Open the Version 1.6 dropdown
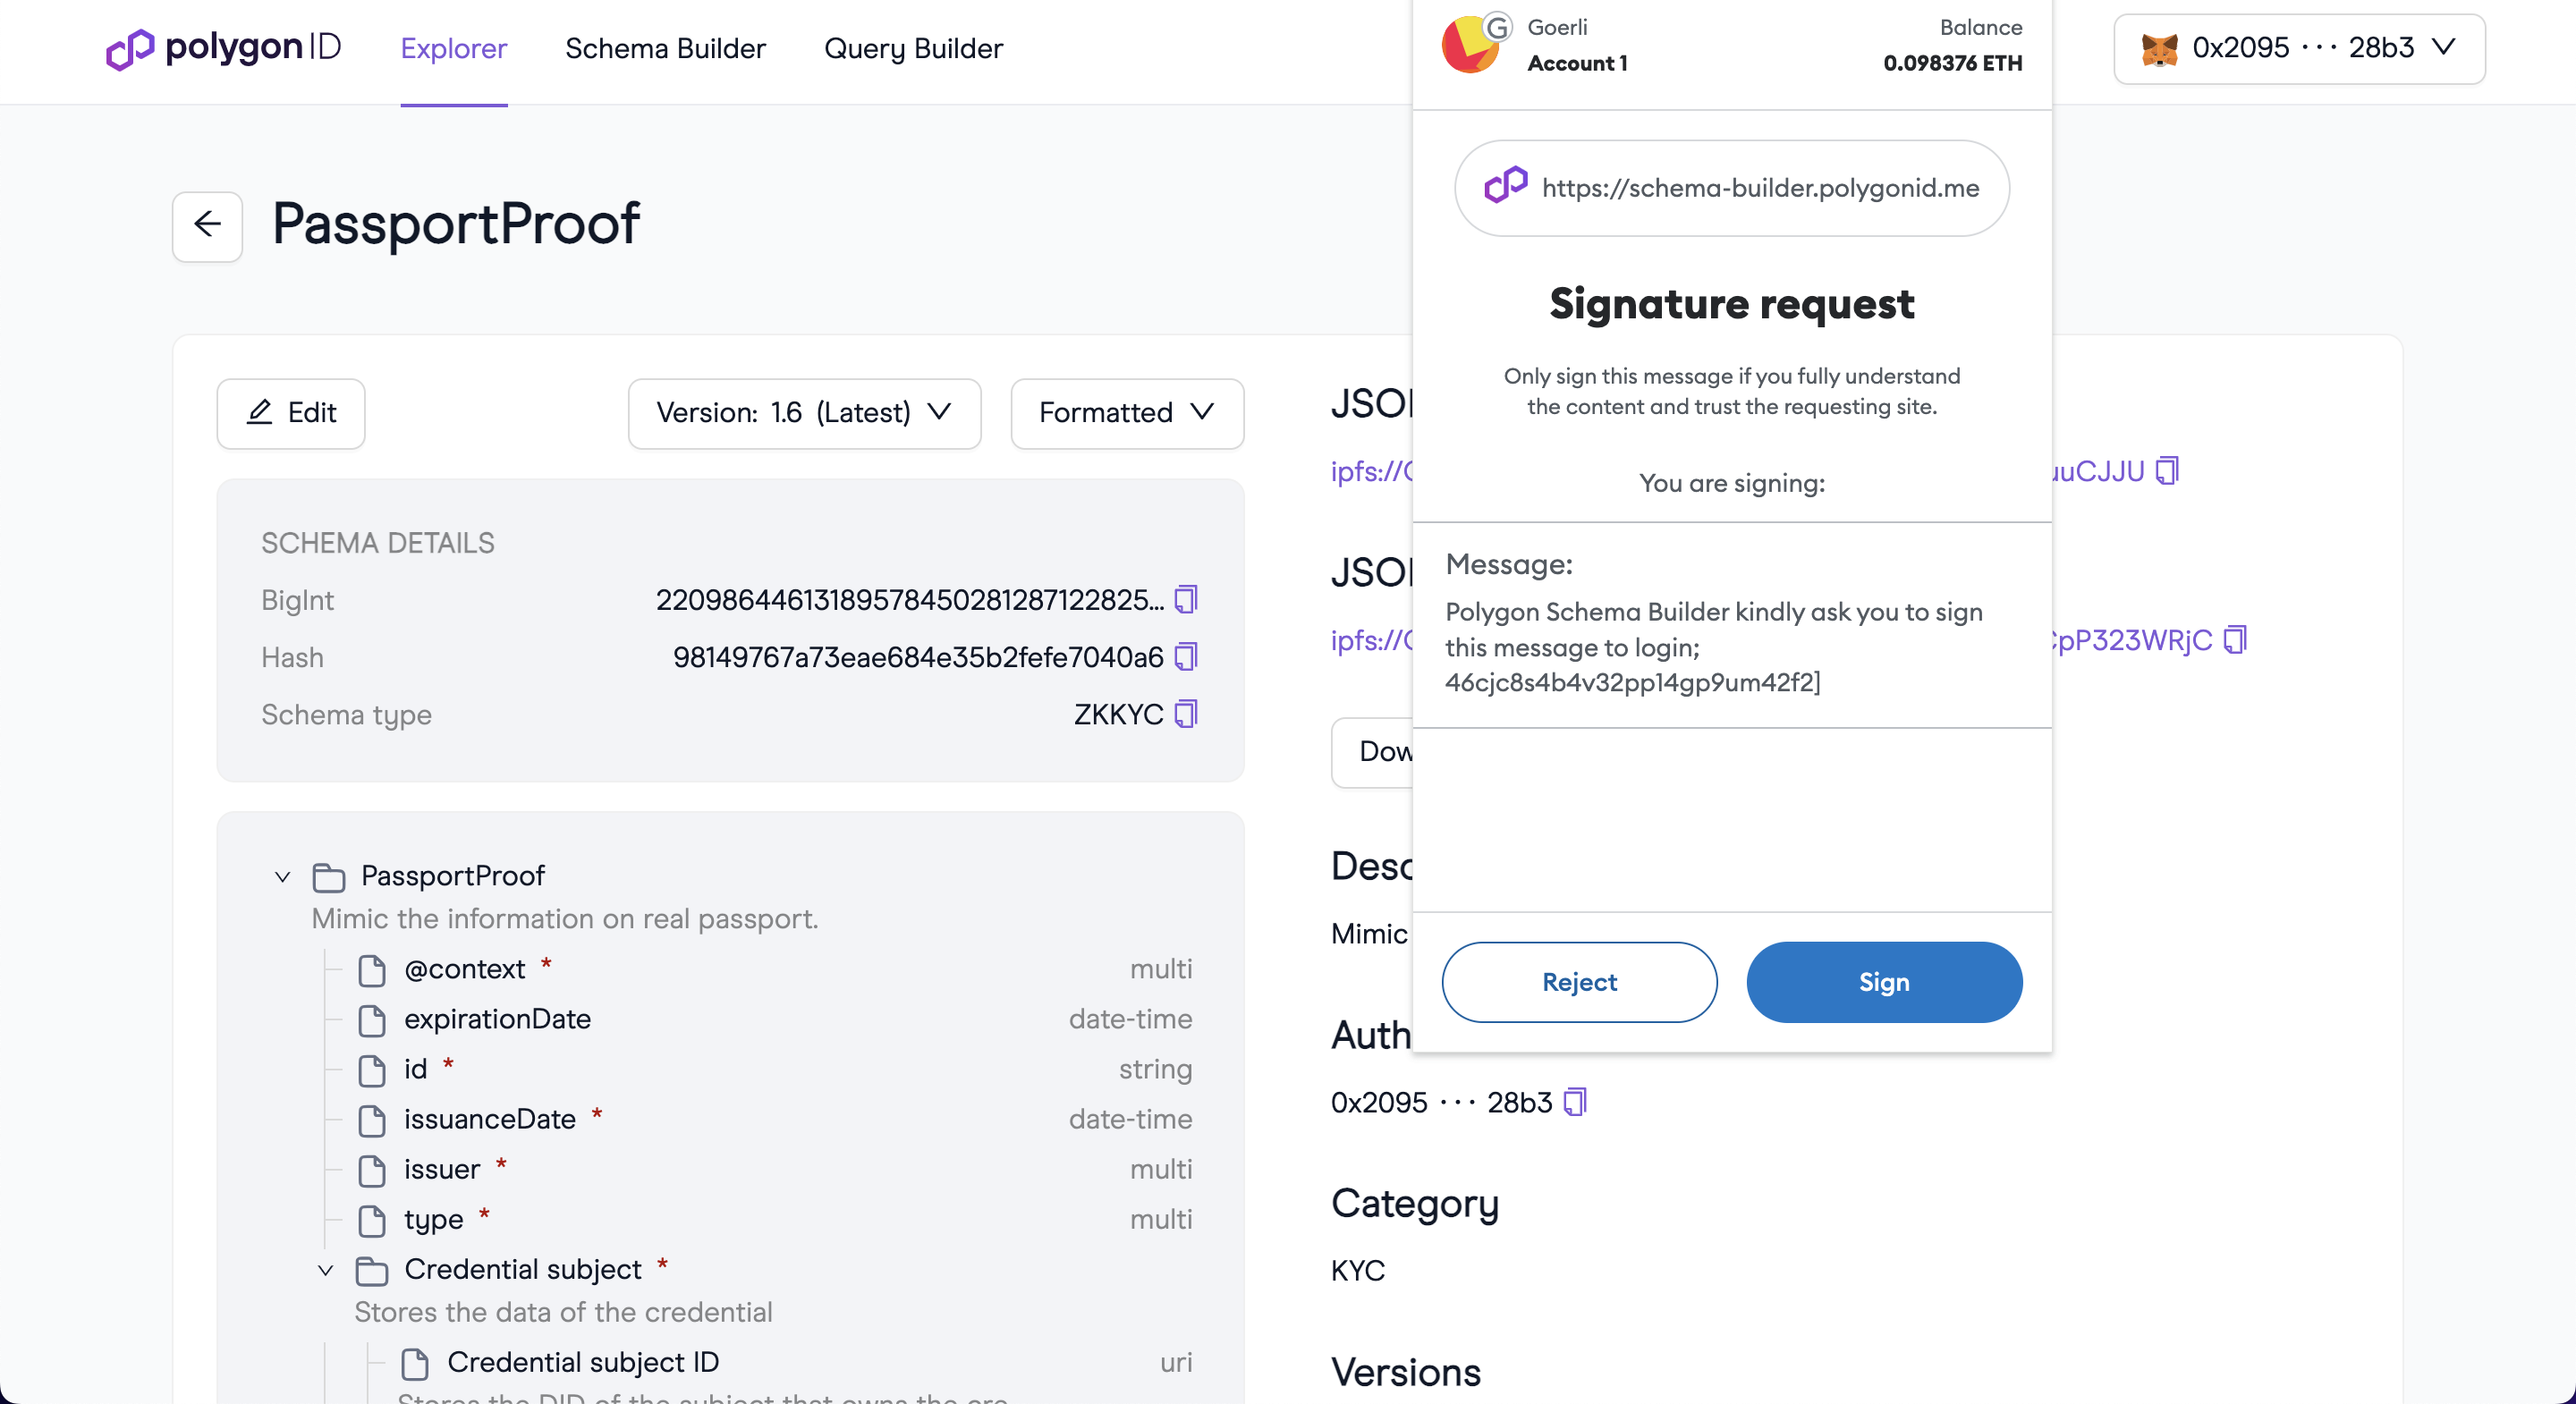Image resolution: width=2576 pixels, height=1404 pixels. click(804, 413)
